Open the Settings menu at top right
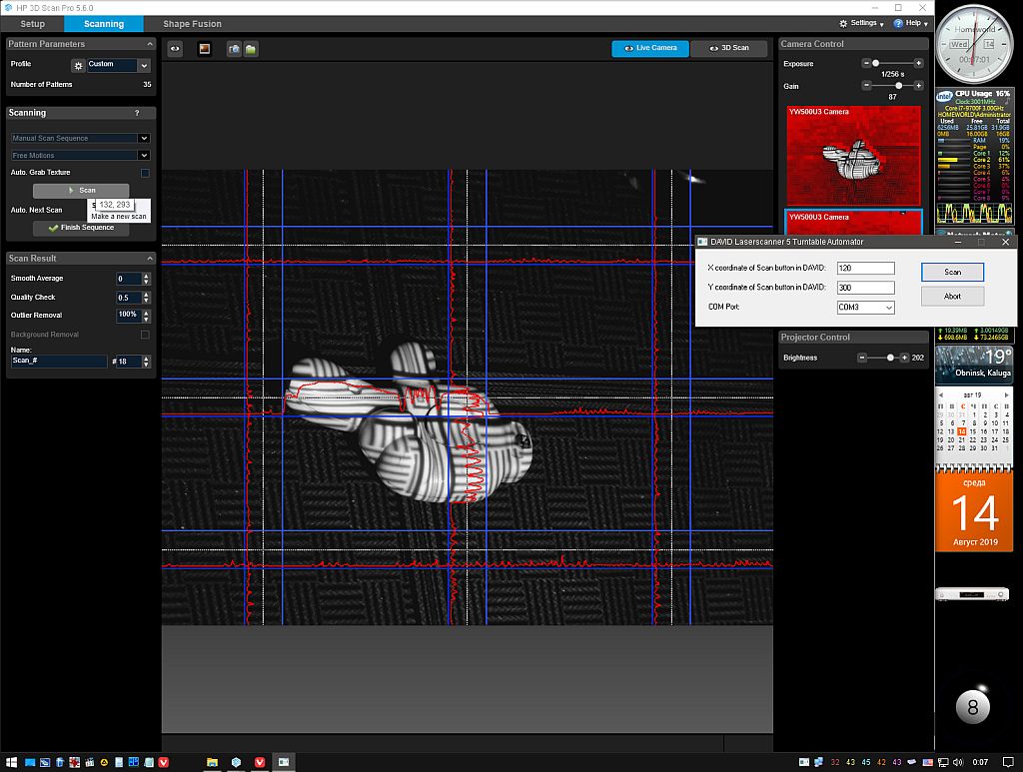Image resolution: width=1023 pixels, height=772 pixels. point(861,23)
